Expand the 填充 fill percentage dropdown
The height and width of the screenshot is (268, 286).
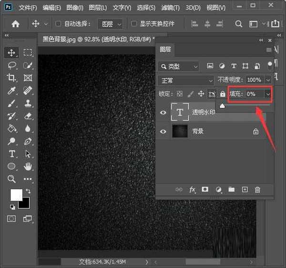268,94
